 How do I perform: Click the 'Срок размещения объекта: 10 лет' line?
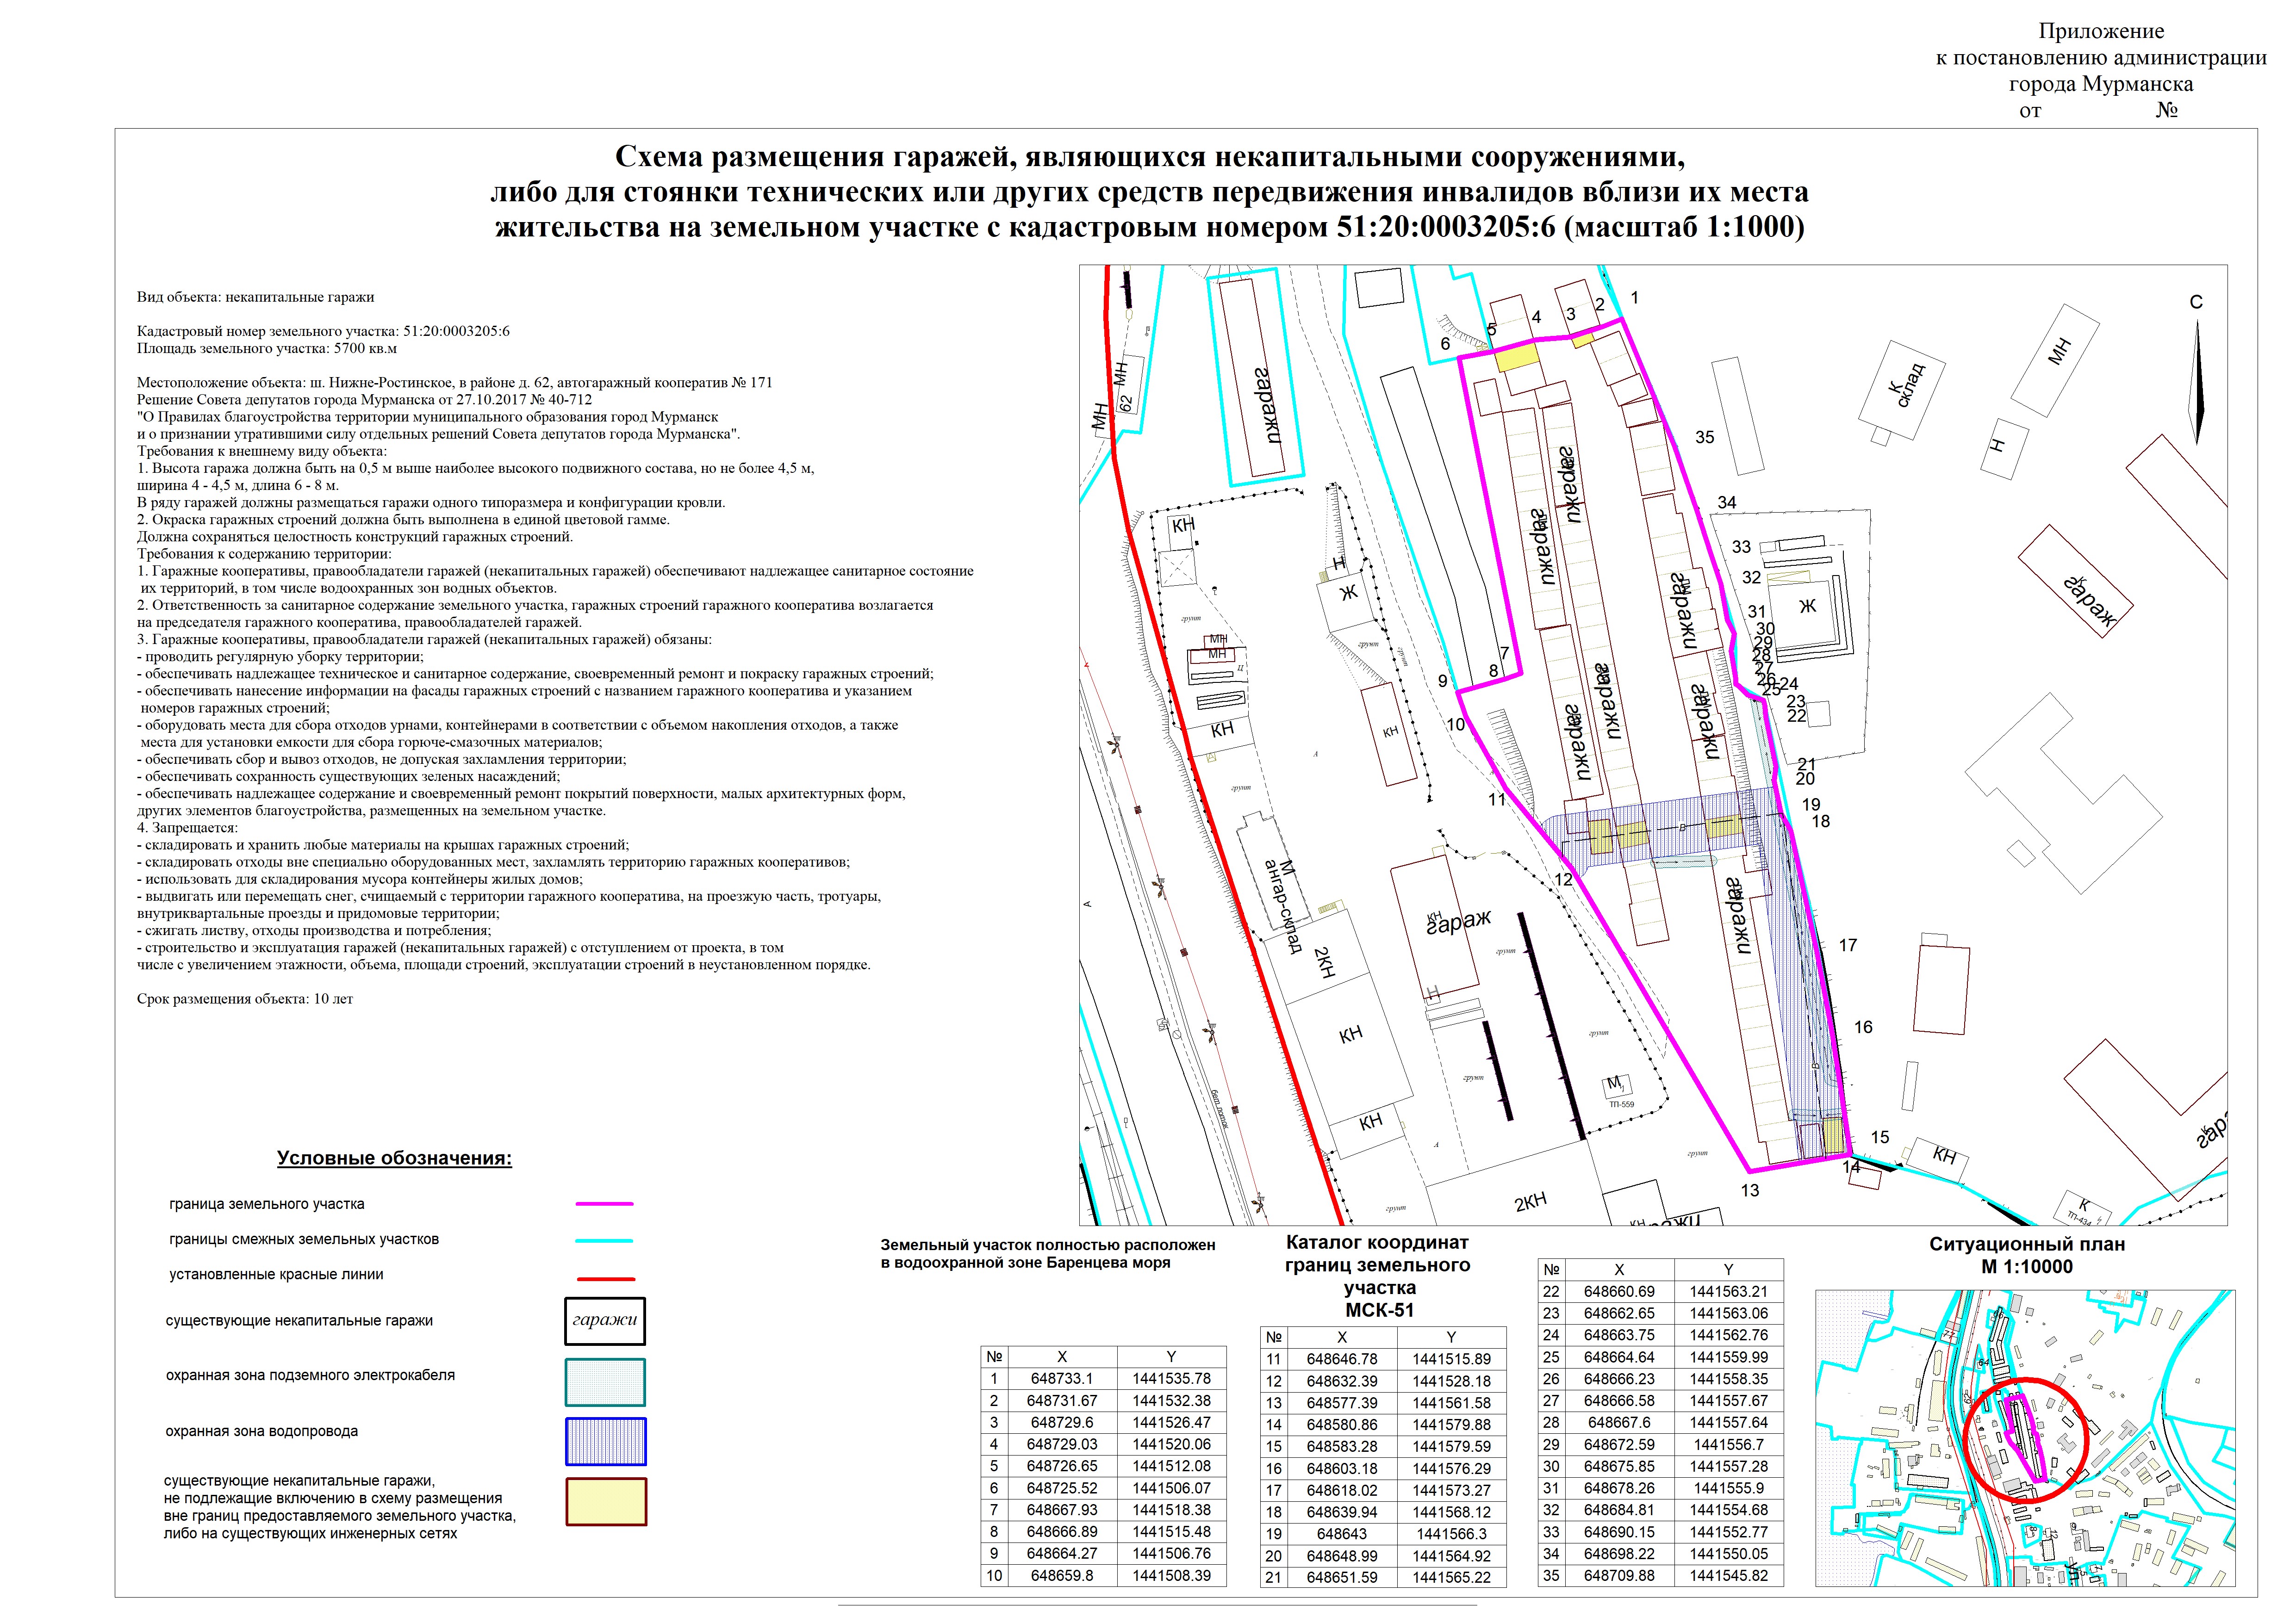tap(245, 999)
